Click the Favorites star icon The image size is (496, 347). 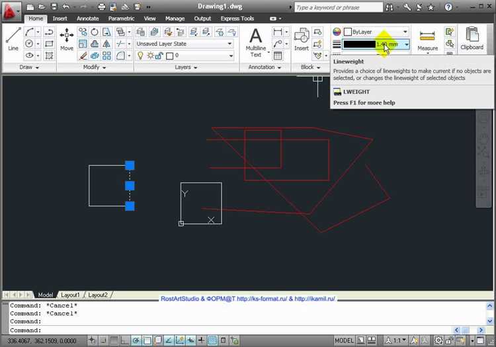point(431,7)
